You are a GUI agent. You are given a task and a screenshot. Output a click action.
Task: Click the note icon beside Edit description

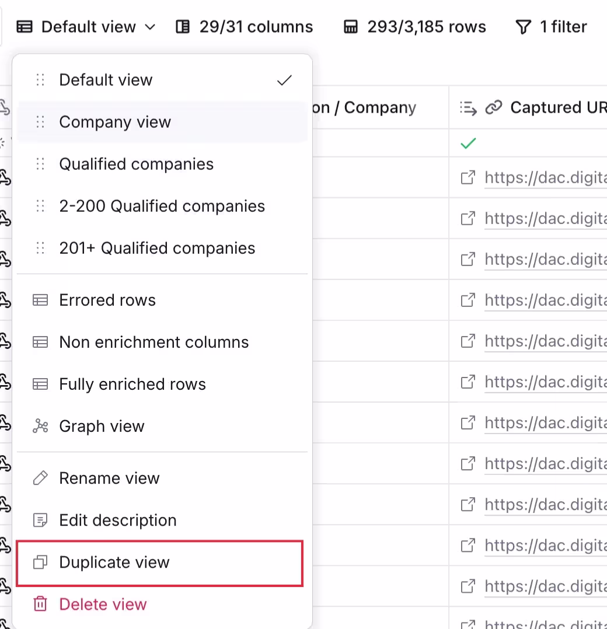point(40,520)
